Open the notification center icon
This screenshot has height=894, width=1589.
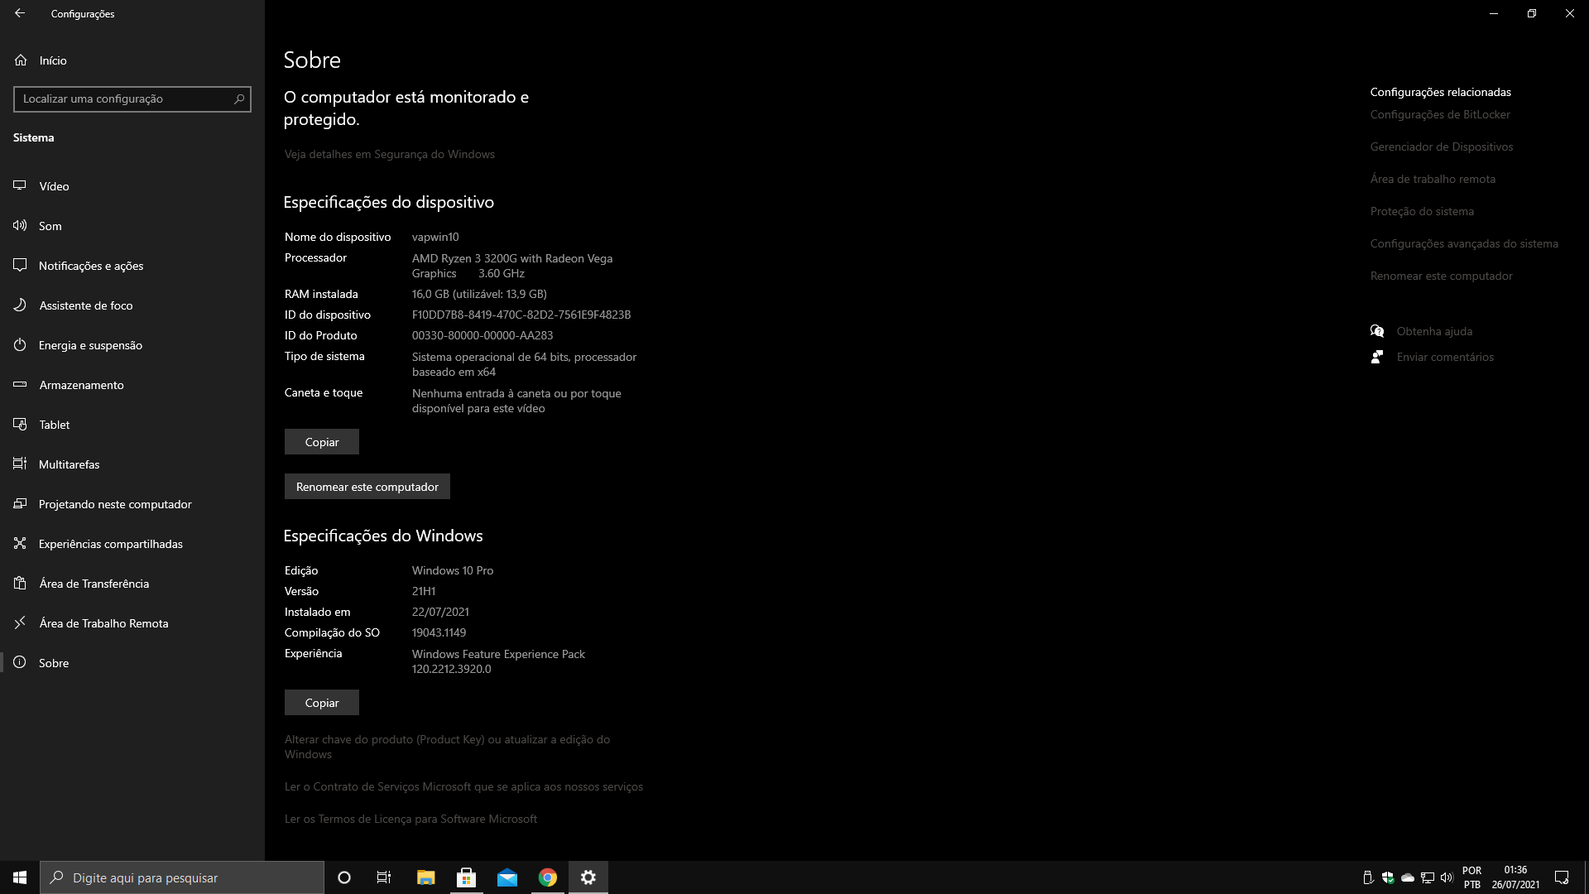1562,877
